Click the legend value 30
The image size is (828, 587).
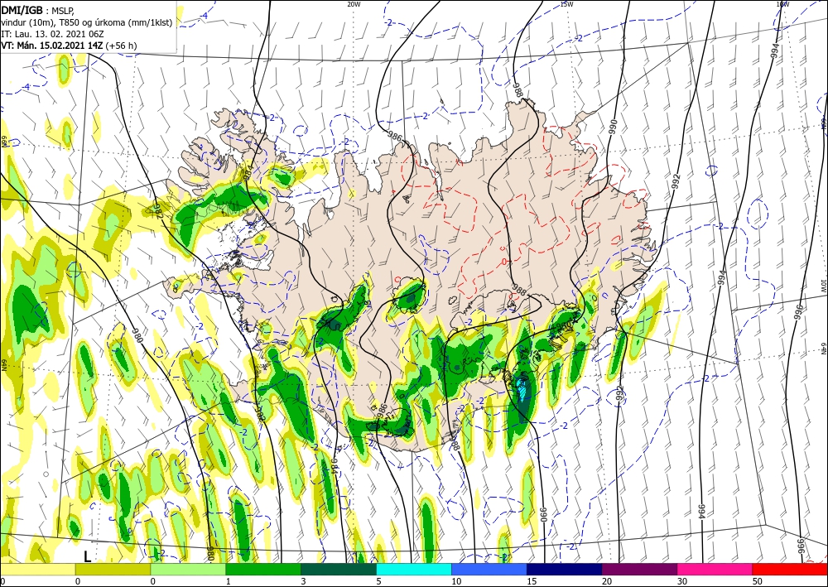click(x=682, y=581)
